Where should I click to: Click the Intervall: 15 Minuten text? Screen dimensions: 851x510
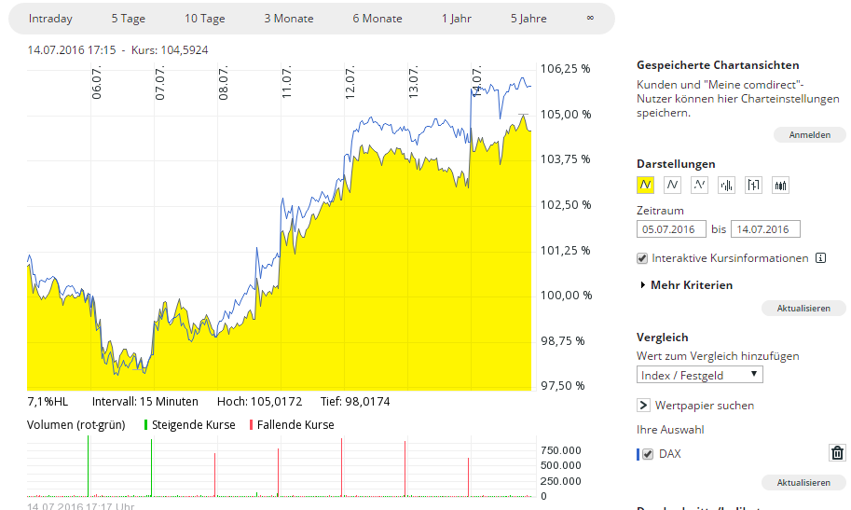pos(144,401)
